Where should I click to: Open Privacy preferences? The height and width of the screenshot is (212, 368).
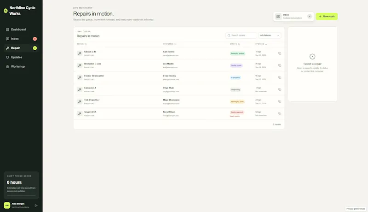click(x=356, y=209)
